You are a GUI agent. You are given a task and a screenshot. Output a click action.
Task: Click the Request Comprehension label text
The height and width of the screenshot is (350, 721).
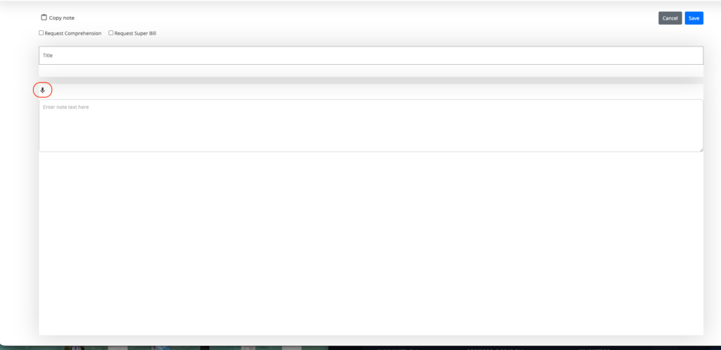tap(73, 34)
